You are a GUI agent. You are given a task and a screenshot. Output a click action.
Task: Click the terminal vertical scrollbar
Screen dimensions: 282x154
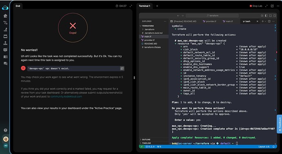pyautogui.click(x=275, y=84)
